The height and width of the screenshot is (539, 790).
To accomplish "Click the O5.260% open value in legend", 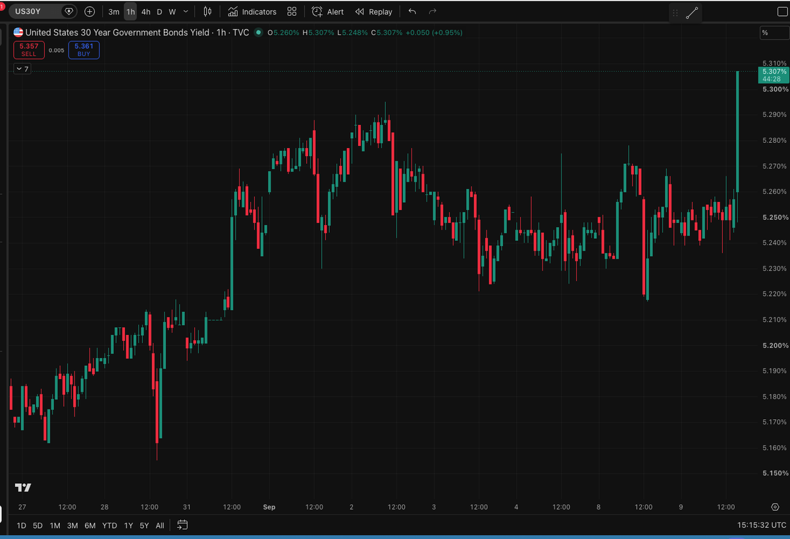I will (283, 32).
